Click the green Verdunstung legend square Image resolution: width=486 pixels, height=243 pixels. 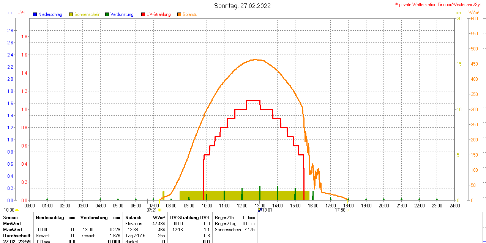coord(107,14)
